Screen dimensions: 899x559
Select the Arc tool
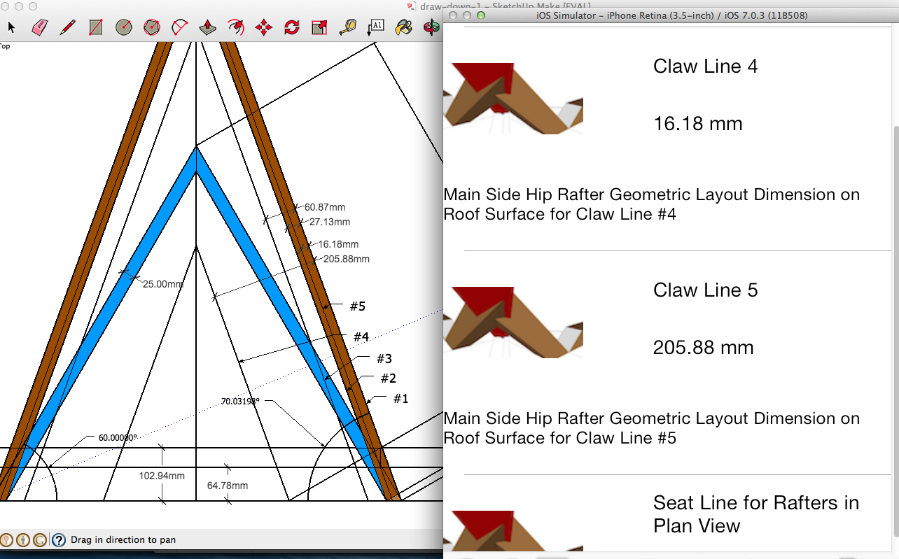(x=180, y=28)
